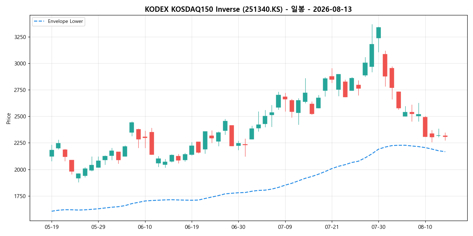Click the 3000 y-axis tick label

click(x=20, y=64)
